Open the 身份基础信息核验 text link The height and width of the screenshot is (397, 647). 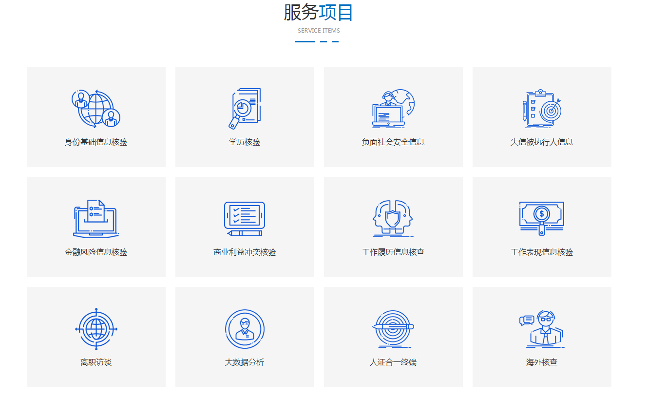coord(96,142)
